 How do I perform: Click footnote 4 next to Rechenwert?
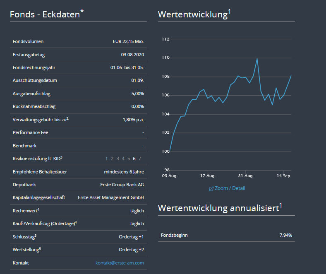(x=38, y=209)
